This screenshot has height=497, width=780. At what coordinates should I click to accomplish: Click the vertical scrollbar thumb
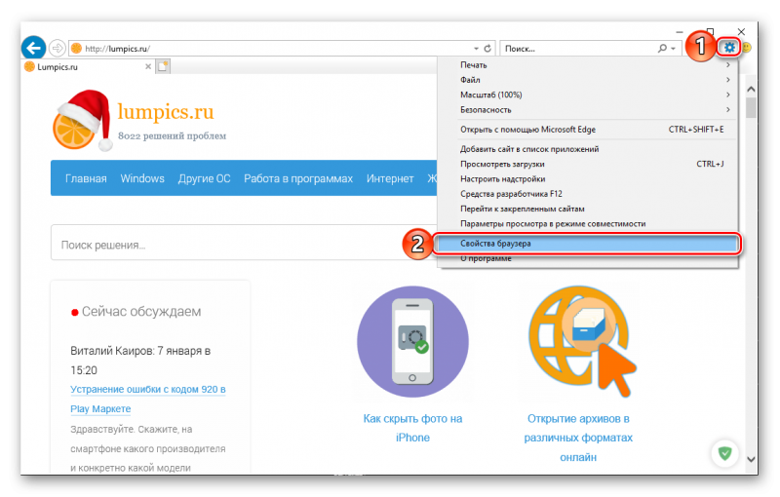pos(751,107)
